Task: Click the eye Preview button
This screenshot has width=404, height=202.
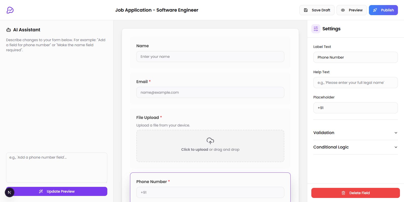Action: pyautogui.click(x=351, y=10)
